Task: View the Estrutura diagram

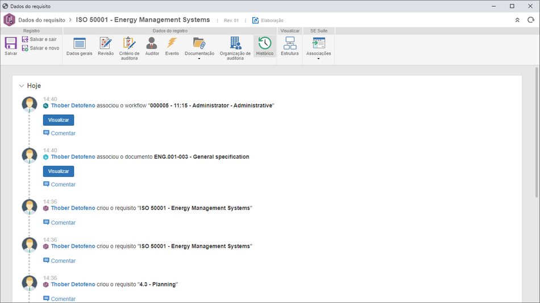Action: pyautogui.click(x=290, y=46)
